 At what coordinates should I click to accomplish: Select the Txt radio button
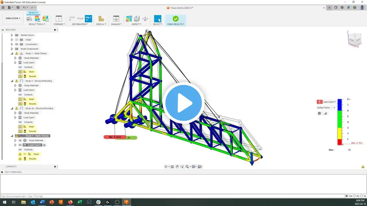[x=347, y=196]
